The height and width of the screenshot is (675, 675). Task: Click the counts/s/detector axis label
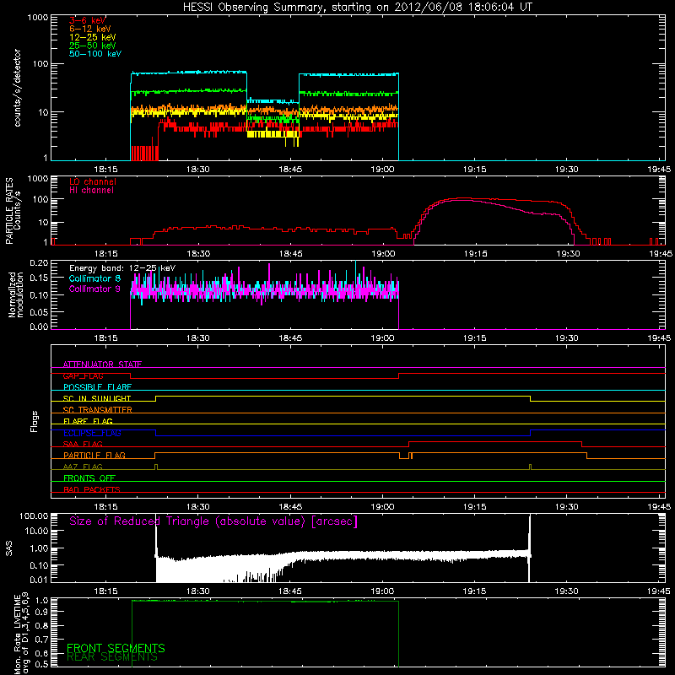click(17, 88)
